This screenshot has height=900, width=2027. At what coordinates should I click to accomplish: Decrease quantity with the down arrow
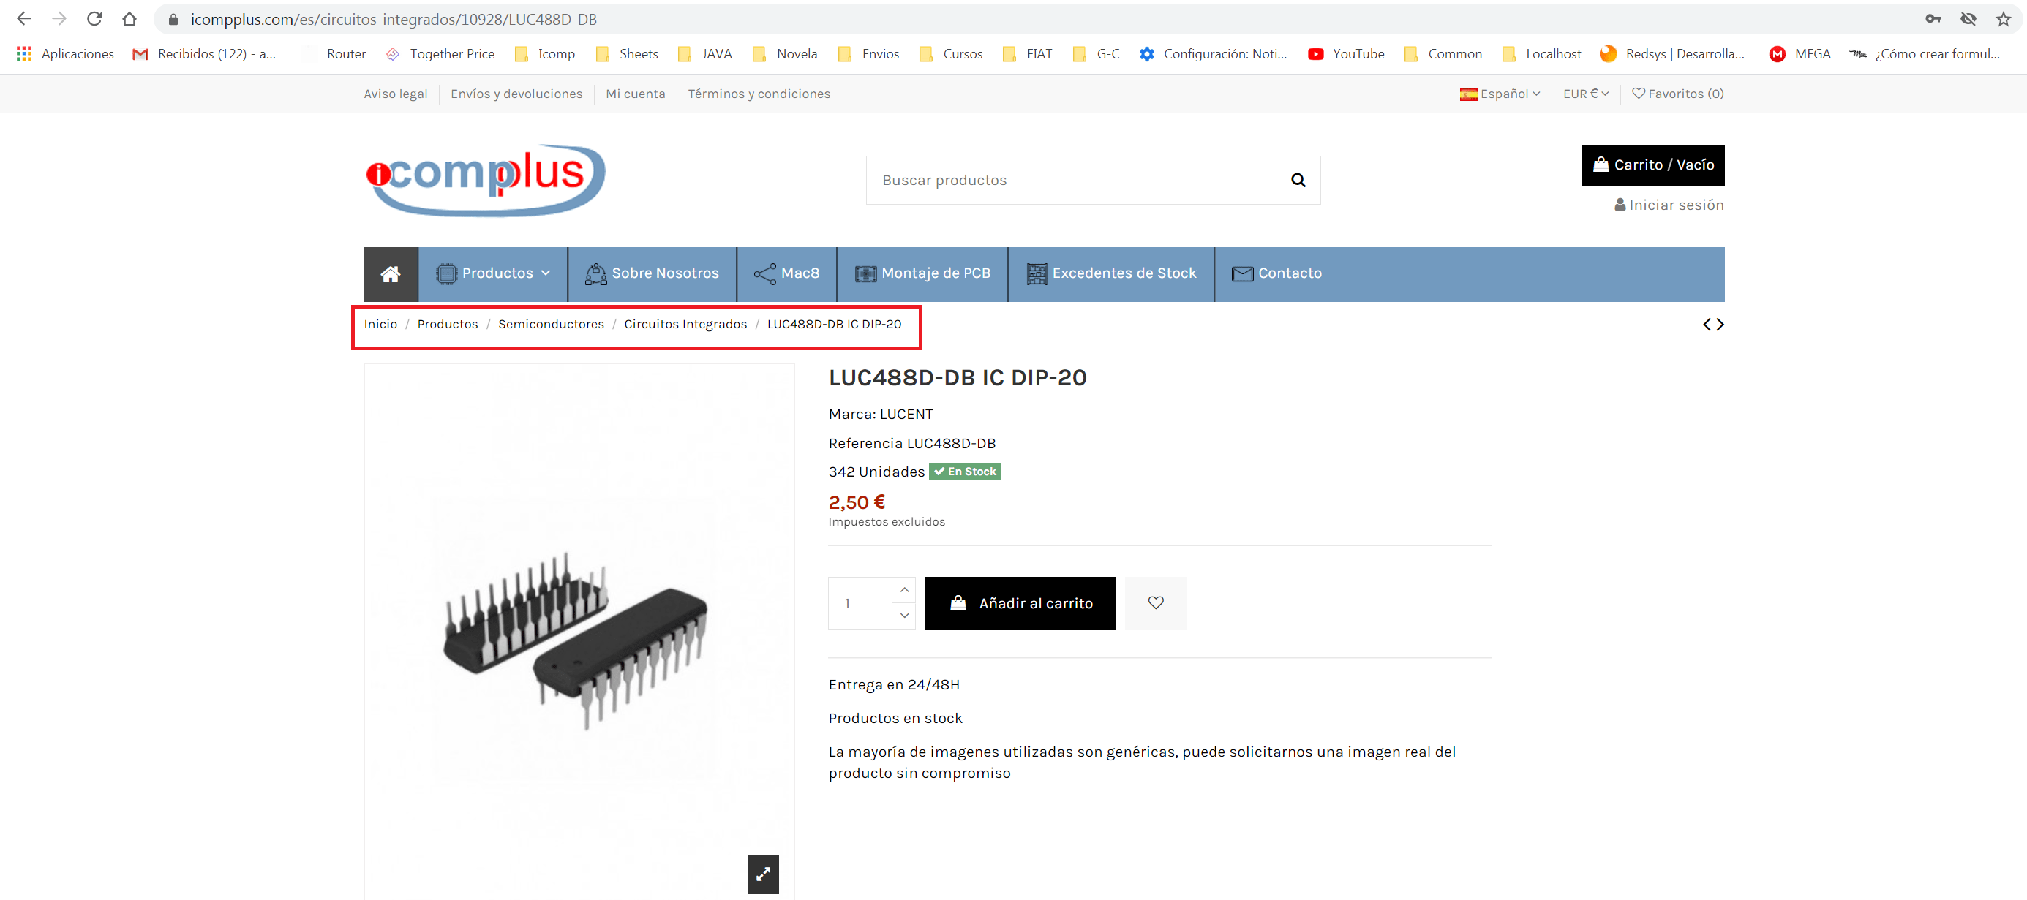pos(904,616)
